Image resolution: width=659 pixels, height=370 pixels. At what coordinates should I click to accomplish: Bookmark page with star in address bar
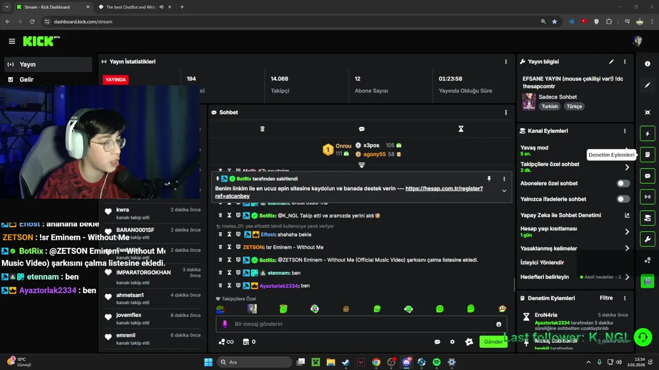554,22
